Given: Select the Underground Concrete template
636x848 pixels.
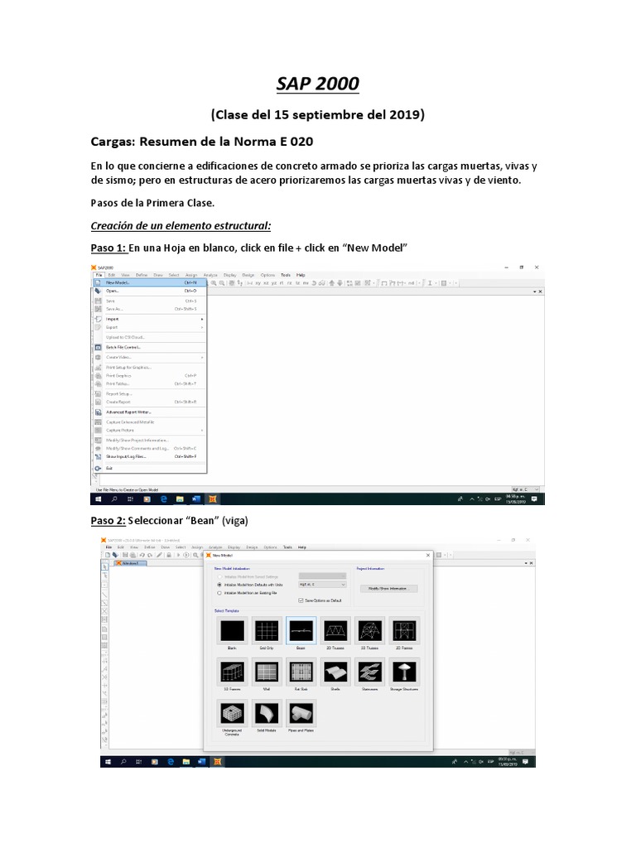Looking at the screenshot, I should point(232,713).
